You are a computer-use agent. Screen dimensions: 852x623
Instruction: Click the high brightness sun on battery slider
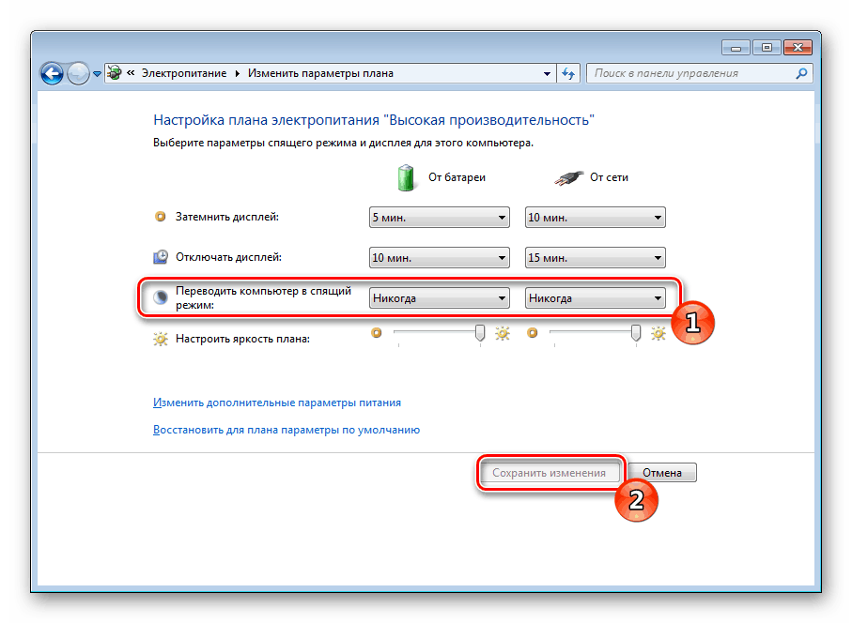tap(502, 333)
